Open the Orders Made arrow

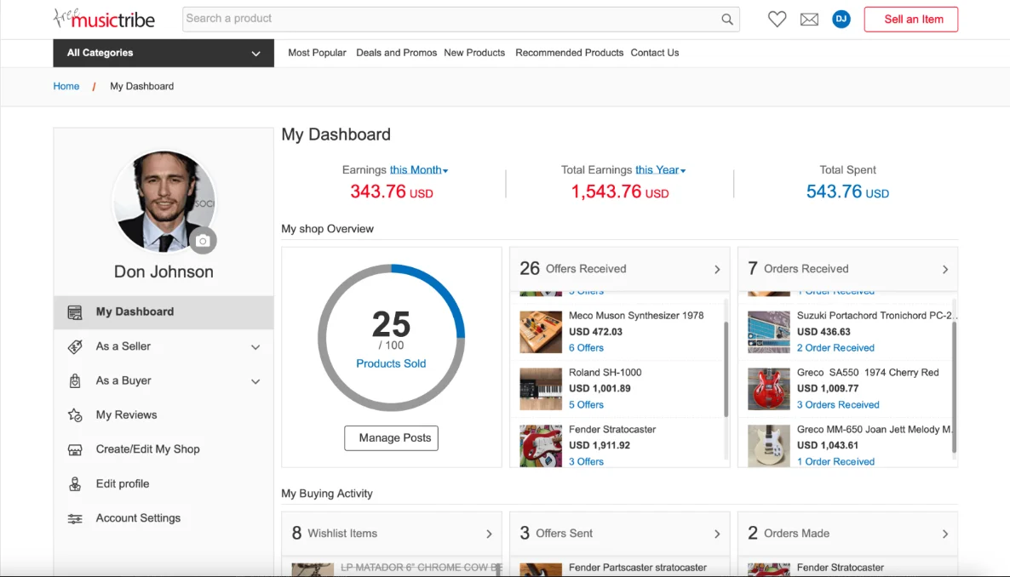coord(945,534)
